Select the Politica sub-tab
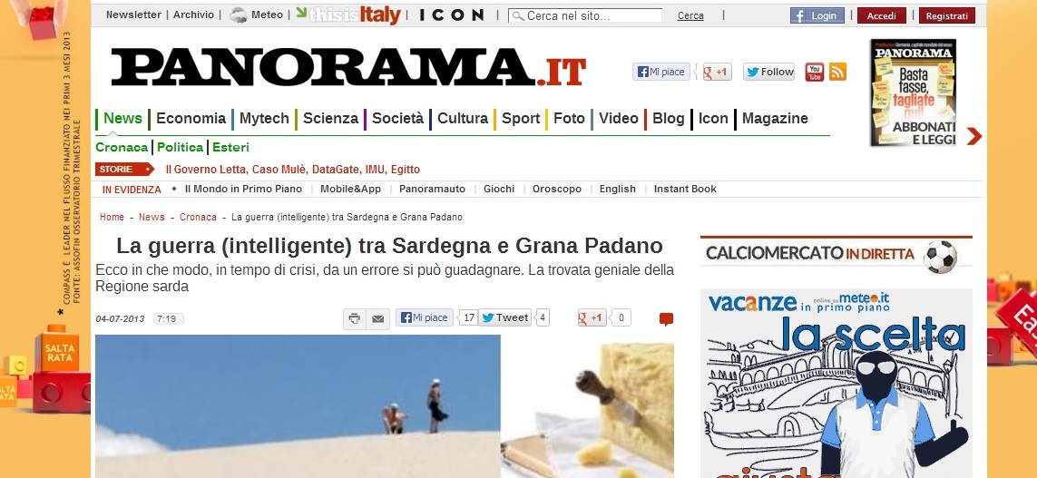 (180, 147)
